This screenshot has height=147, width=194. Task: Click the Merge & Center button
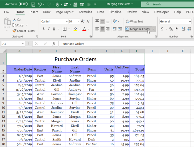tap(138, 29)
